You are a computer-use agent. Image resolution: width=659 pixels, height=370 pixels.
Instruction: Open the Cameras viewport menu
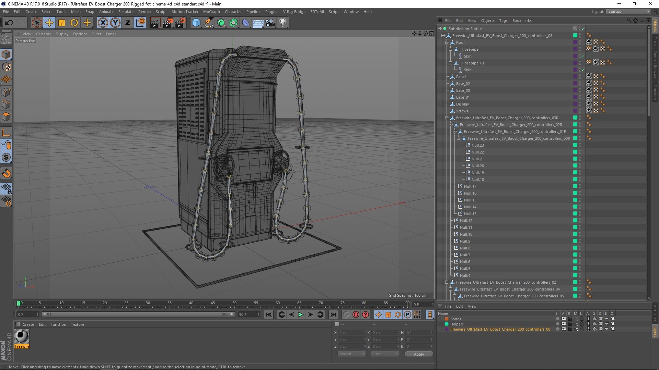click(x=43, y=34)
